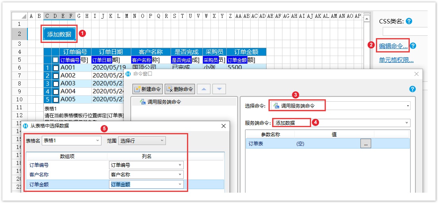This screenshot has height=203, width=438.
Task: Select column header Z in the spreadsheet
Action: pyautogui.click(x=230, y=16)
